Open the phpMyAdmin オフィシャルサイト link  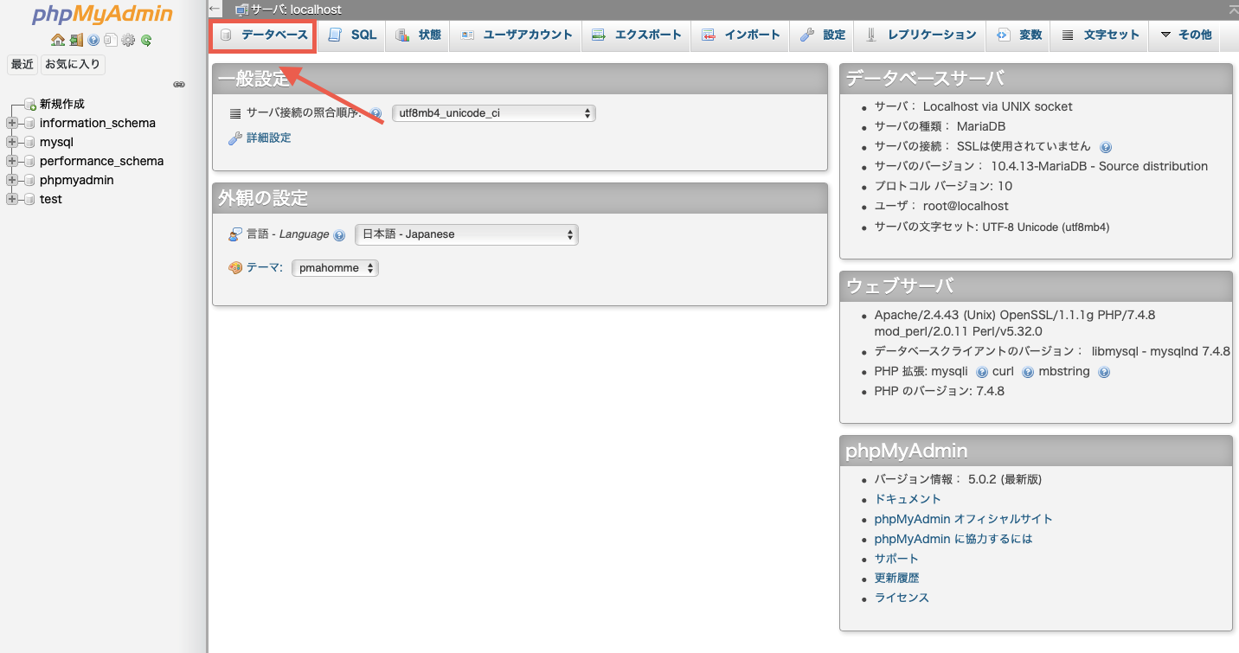[963, 519]
